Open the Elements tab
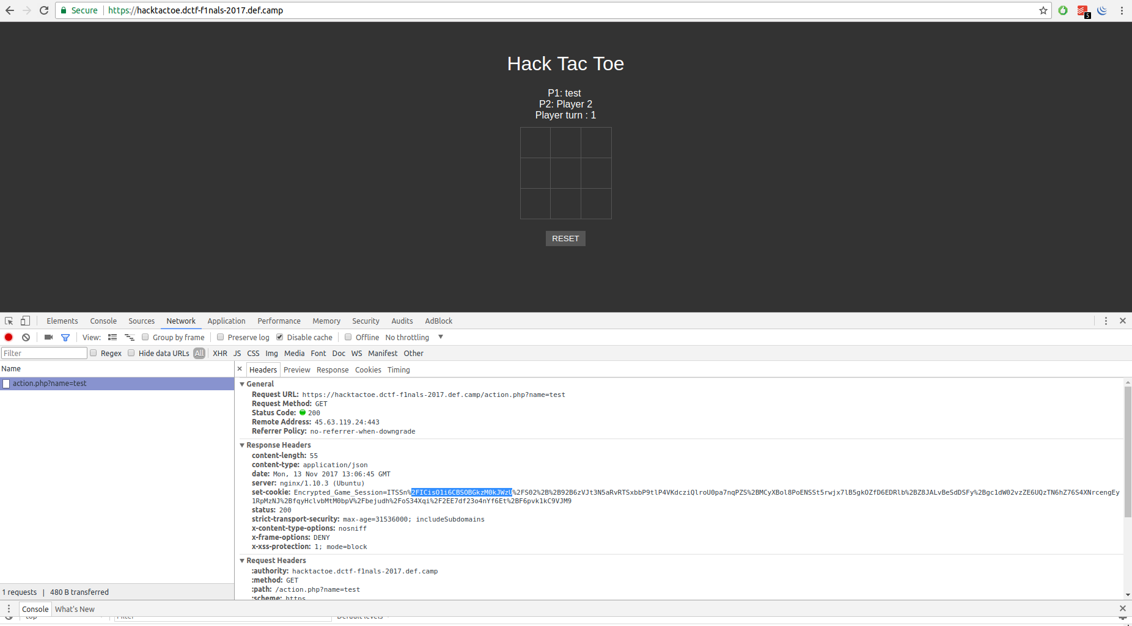Image resolution: width=1132 pixels, height=626 pixels. 62,321
